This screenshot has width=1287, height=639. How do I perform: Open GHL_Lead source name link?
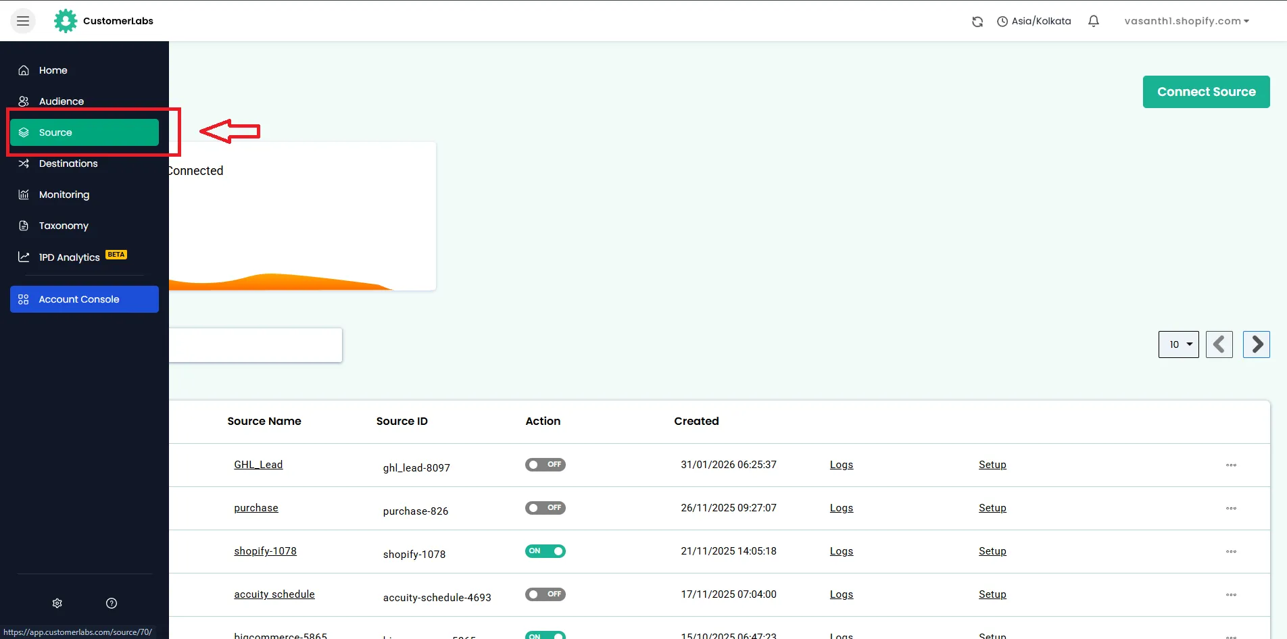[258, 465]
